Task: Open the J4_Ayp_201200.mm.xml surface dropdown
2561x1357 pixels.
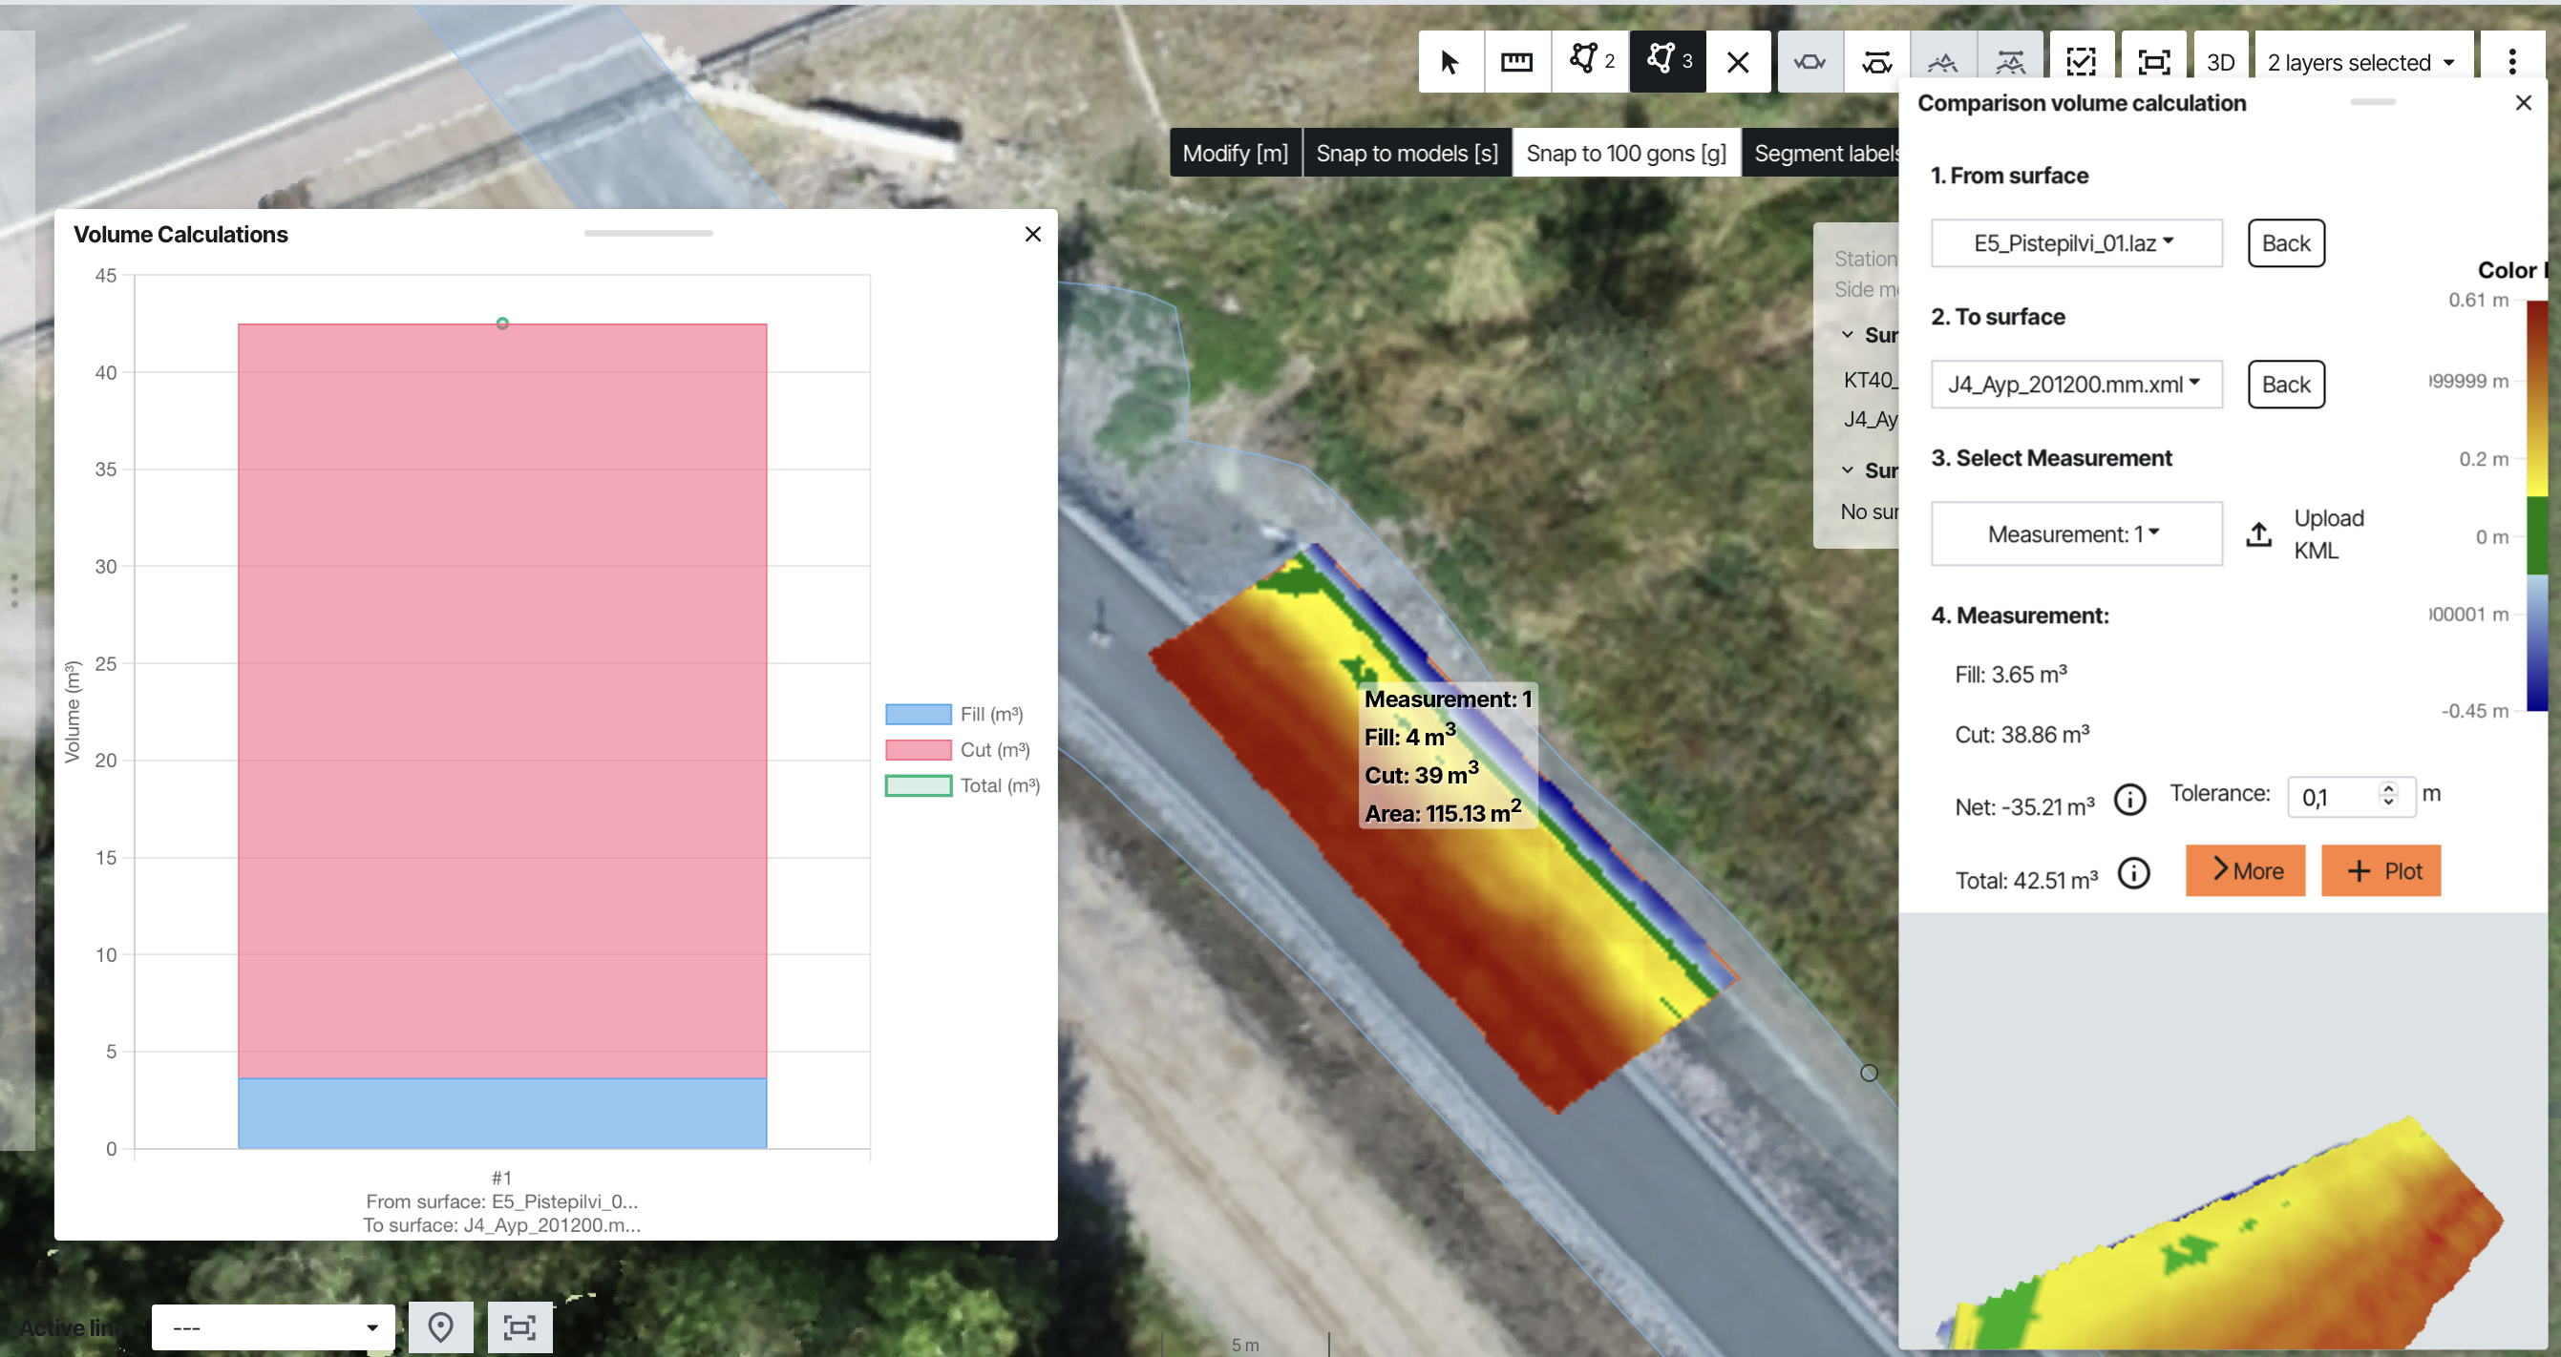Action: (2076, 384)
